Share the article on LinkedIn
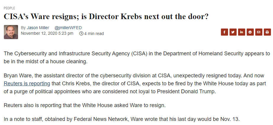The height and width of the screenshot is (125, 273). click(x=241, y=32)
